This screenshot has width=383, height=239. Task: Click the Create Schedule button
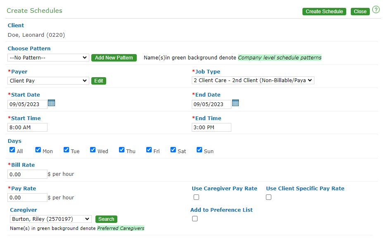click(x=324, y=12)
